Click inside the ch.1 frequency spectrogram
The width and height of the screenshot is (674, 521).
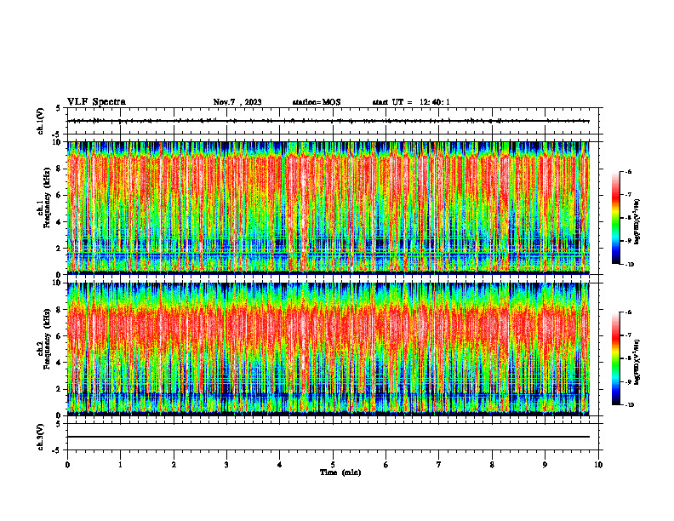click(328, 208)
